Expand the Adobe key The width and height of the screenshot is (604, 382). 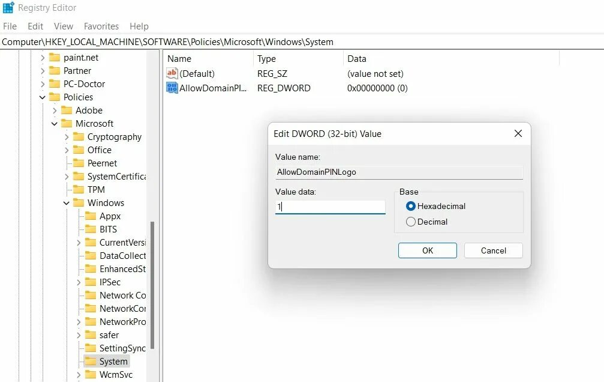coord(55,111)
